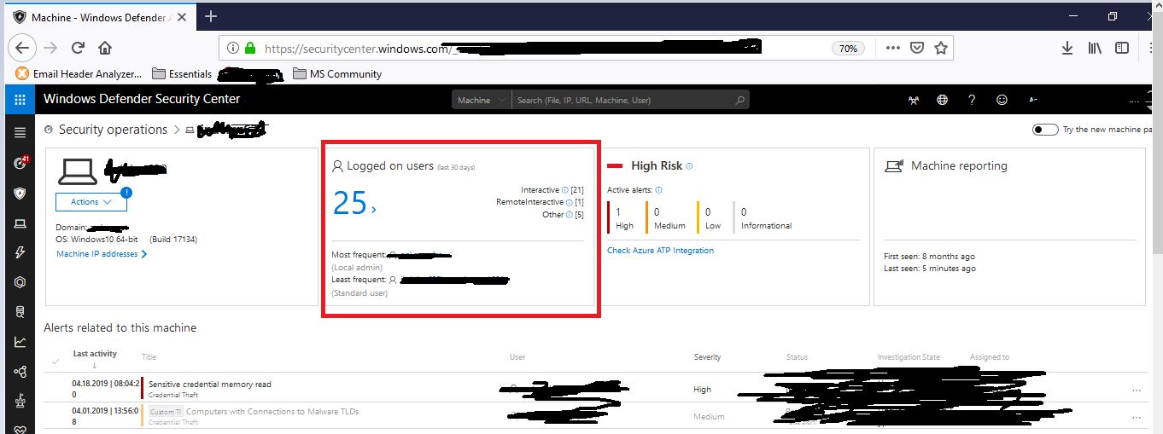Click the blue notification badge on Actions

pos(126,192)
